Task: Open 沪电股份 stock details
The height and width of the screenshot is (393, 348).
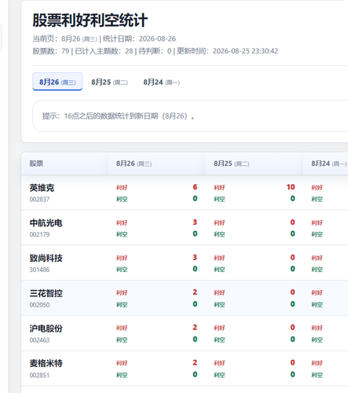Action: 46,329
